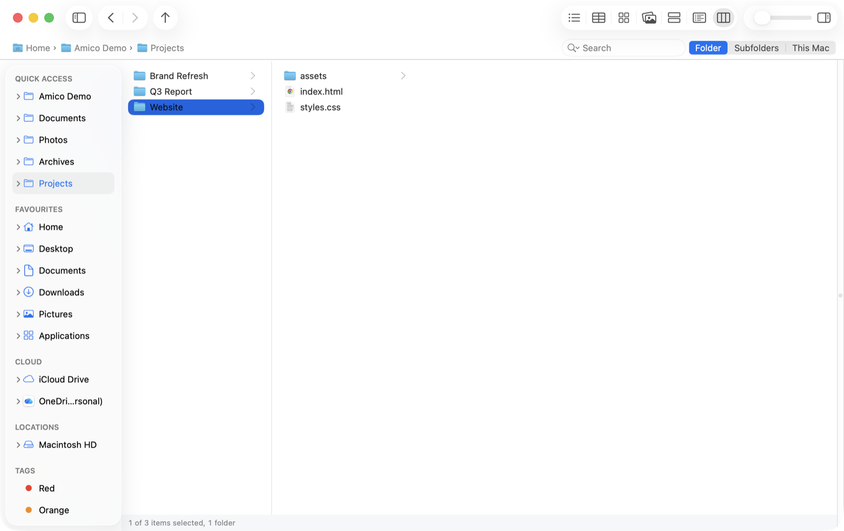Select Projects in the sidebar

[63, 183]
